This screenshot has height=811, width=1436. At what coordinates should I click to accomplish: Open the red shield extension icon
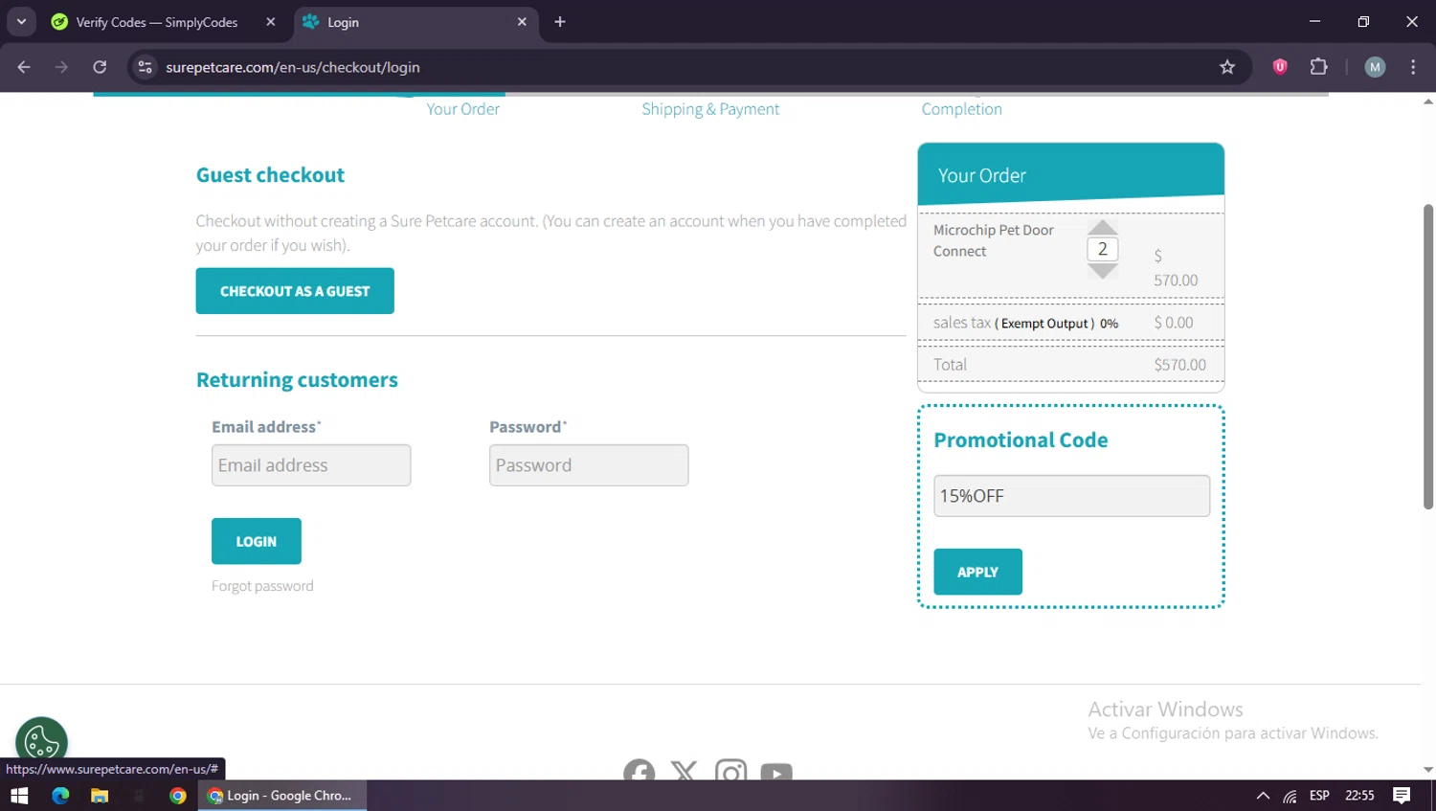(1280, 66)
